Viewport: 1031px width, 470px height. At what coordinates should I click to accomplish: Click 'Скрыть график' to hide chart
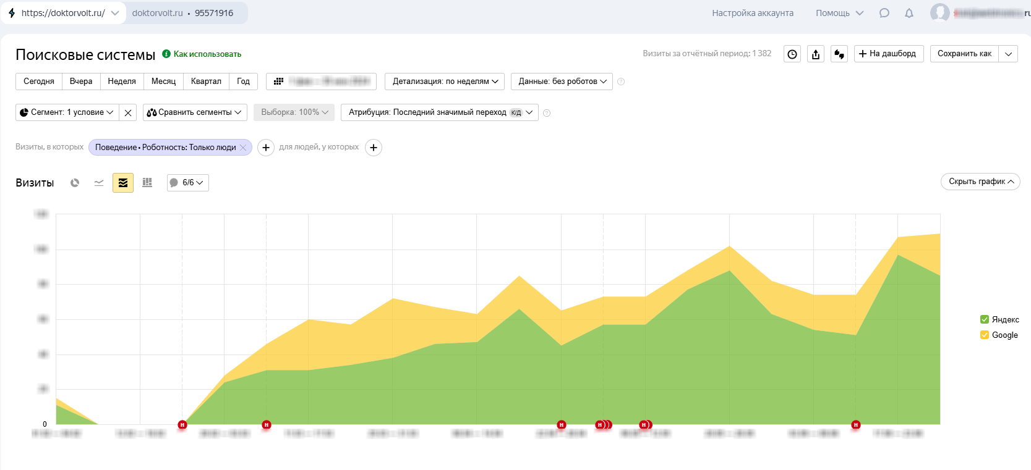tap(980, 182)
